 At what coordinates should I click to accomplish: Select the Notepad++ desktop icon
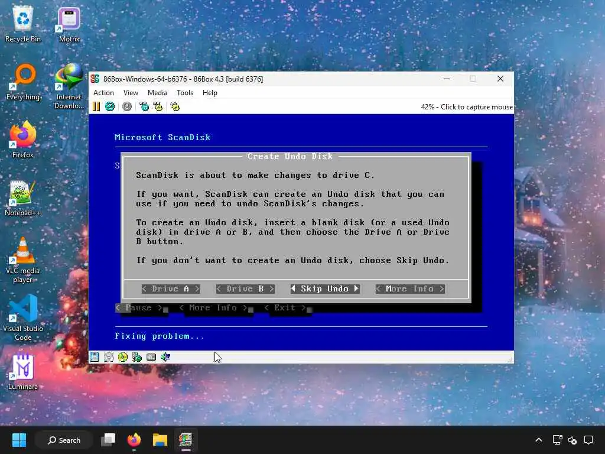[x=23, y=198]
